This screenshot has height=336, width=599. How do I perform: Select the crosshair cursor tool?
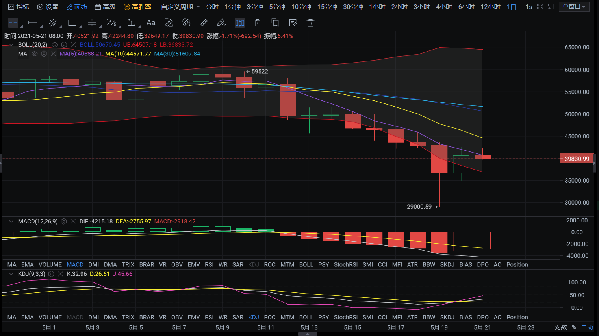13,23
